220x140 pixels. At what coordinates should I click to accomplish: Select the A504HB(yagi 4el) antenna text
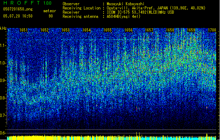(123, 16)
